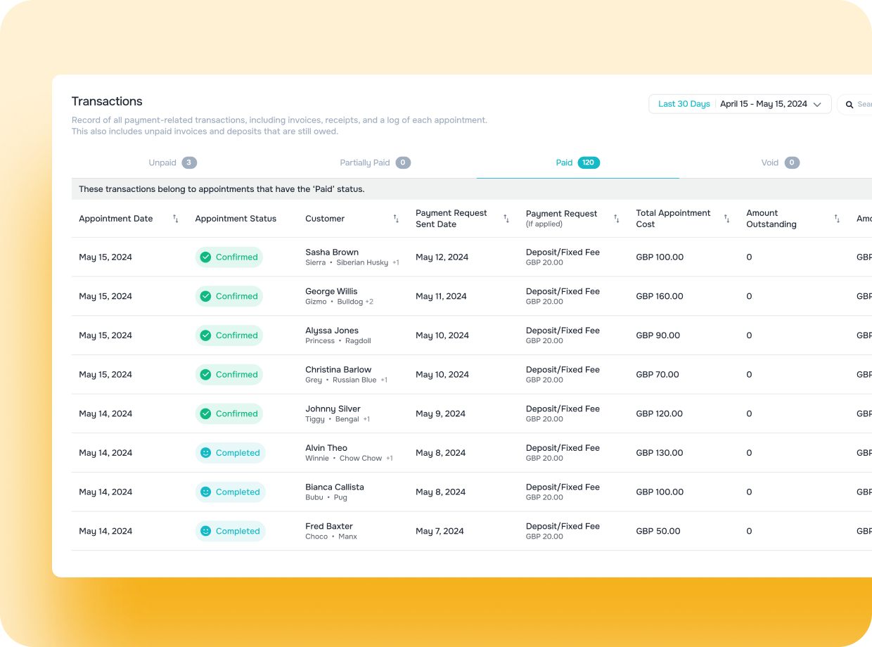872x647 pixels.
Task: Click Fred Baxter's Completed smiley icon
Action: (205, 532)
